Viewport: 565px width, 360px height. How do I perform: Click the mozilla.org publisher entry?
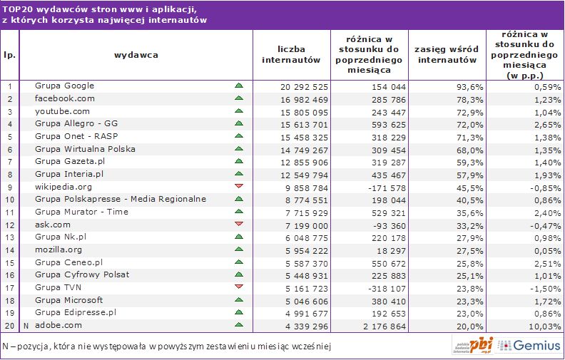click(x=59, y=249)
